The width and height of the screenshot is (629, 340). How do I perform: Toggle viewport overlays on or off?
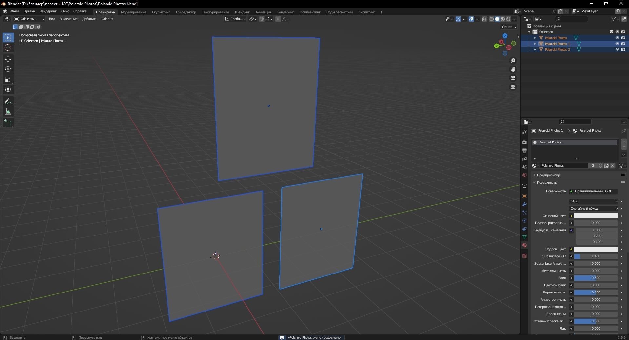pos(471,19)
